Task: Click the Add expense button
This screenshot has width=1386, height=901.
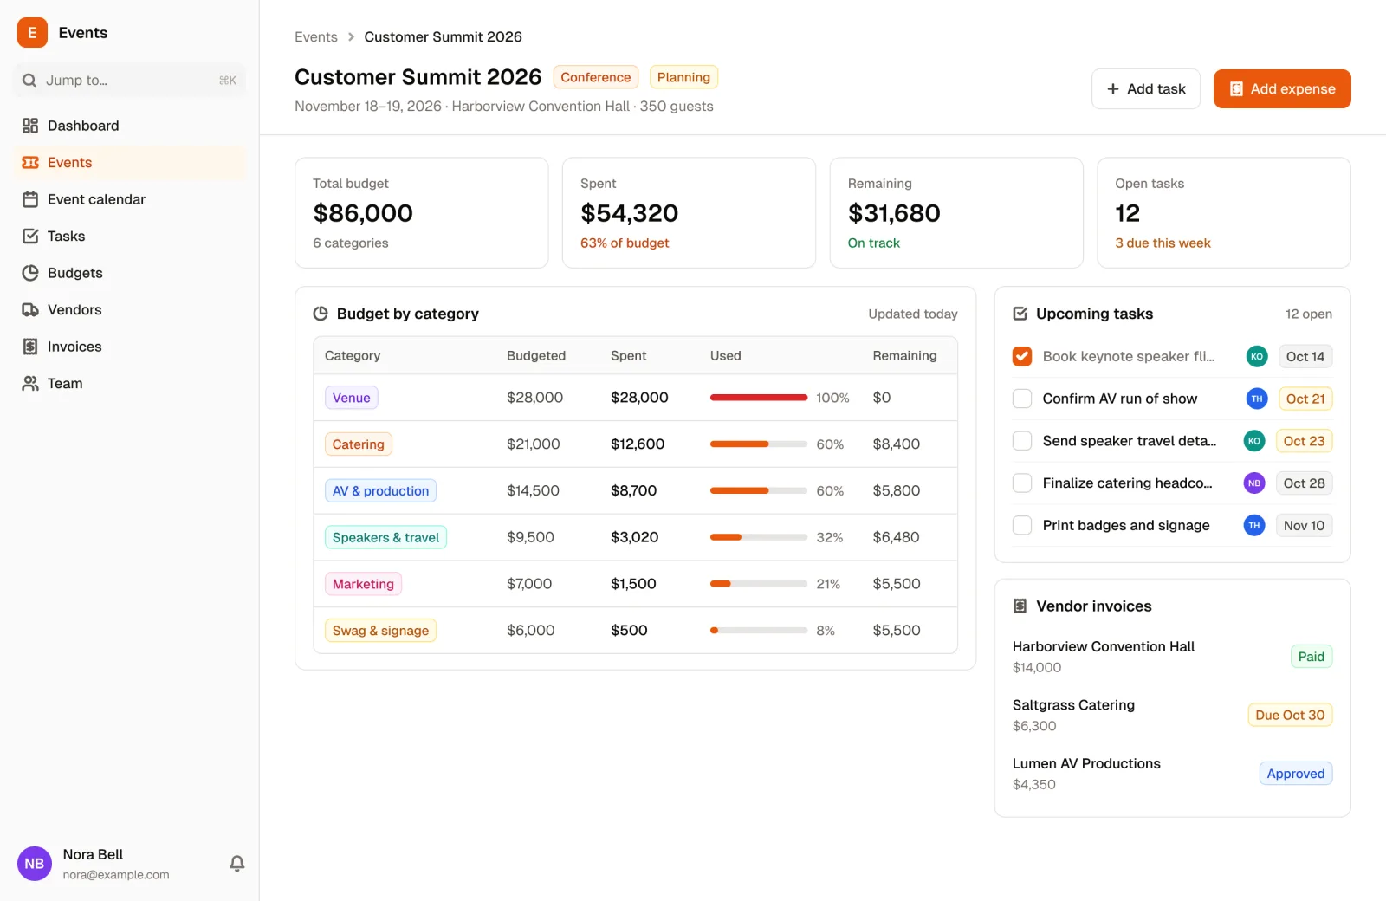Action: (1282, 89)
